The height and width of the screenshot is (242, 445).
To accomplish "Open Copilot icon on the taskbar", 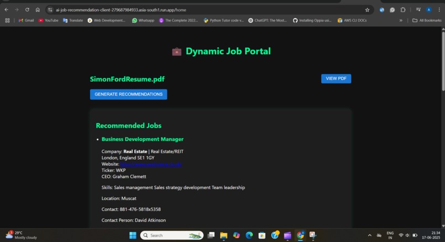I will [x=236, y=235].
